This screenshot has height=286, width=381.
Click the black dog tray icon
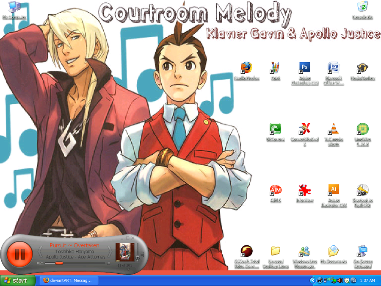click(320, 280)
